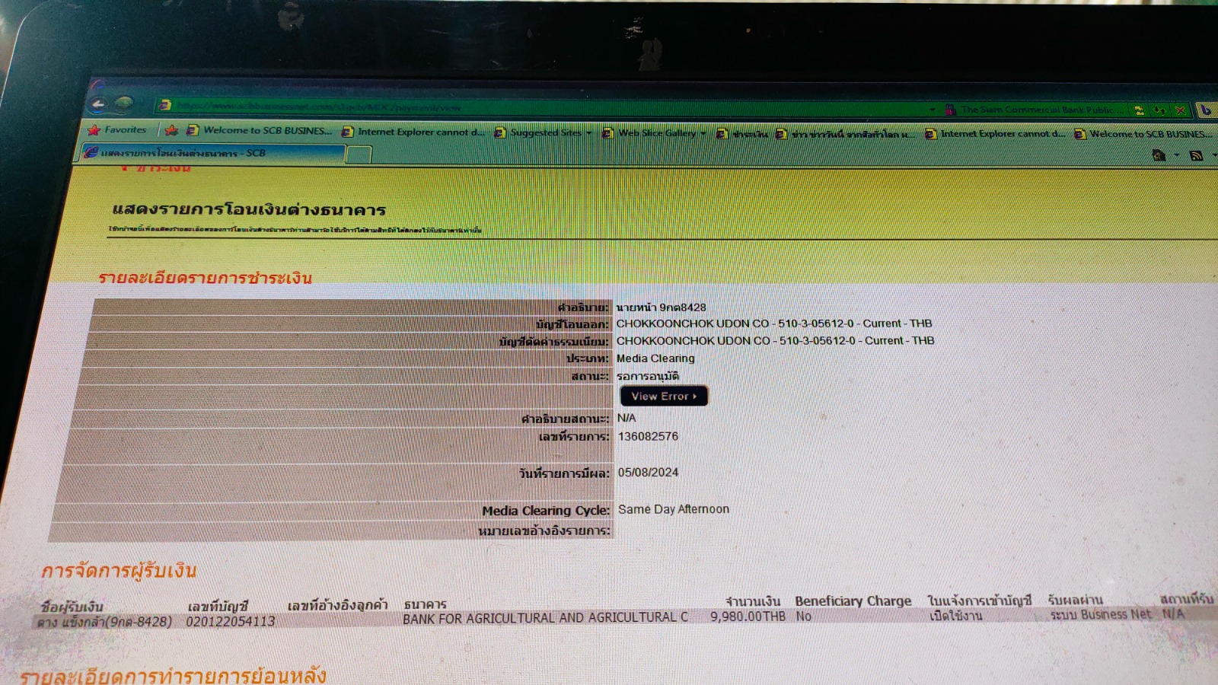Click status value 'รอการอนุมัติ'

pyautogui.click(x=648, y=376)
